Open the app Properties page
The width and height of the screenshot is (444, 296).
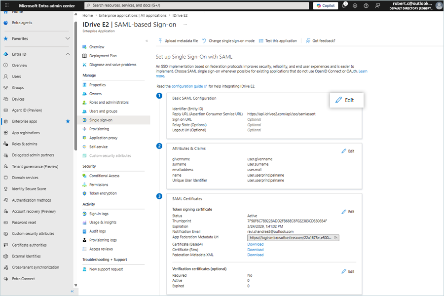[97, 85]
